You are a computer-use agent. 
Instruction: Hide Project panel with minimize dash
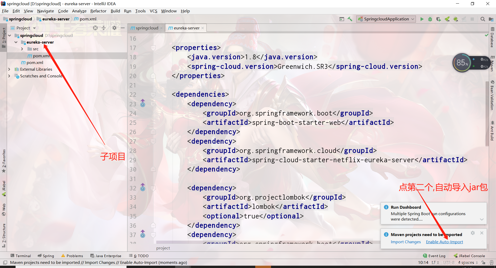tap(123, 28)
